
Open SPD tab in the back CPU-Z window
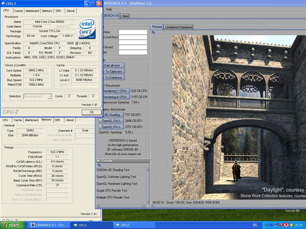[x=58, y=120]
